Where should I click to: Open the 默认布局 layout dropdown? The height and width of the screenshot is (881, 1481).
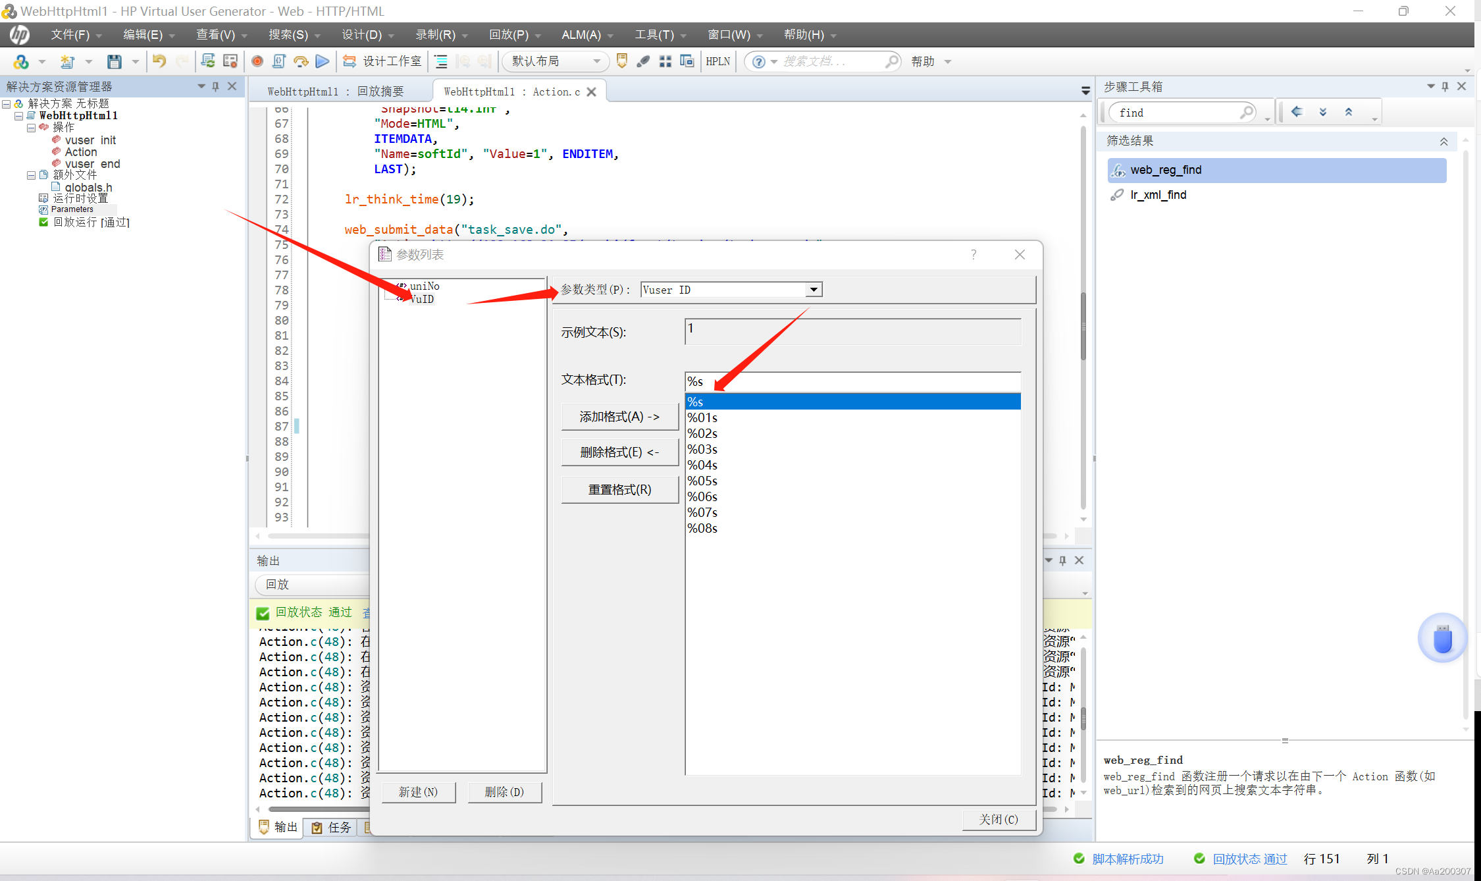596,61
